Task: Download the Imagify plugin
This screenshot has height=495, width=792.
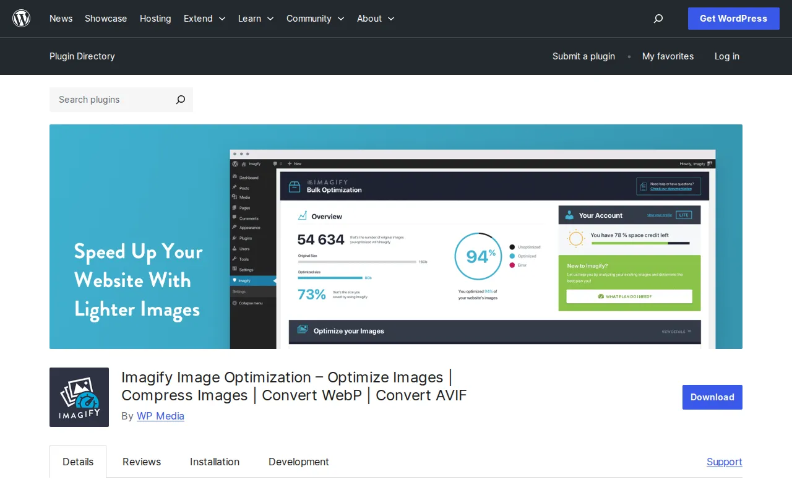Action: coord(712,397)
